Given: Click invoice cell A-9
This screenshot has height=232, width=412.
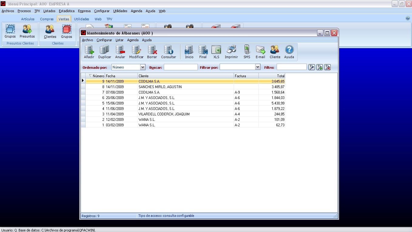Looking at the screenshot, I should pos(246,92).
